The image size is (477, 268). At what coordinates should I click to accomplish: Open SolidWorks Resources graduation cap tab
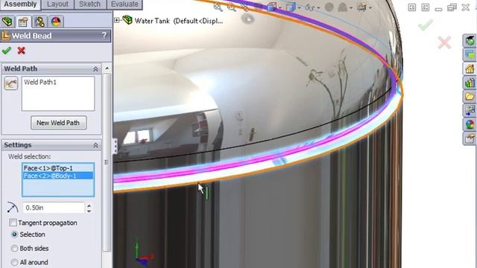[x=470, y=41]
